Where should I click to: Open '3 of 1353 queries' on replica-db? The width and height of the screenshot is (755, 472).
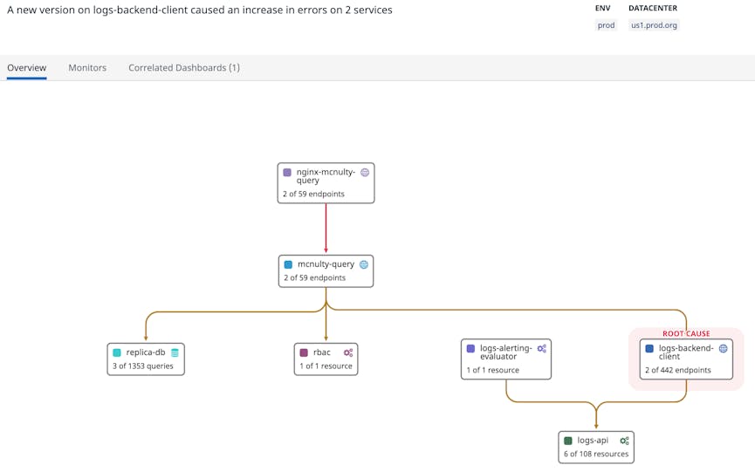point(143,366)
